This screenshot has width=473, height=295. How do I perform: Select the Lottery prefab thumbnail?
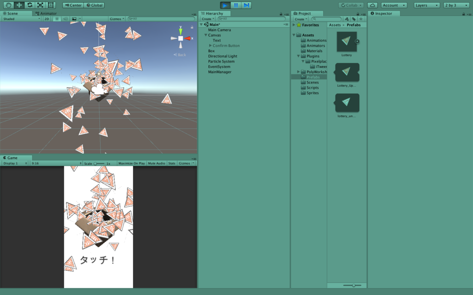tap(346, 42)
